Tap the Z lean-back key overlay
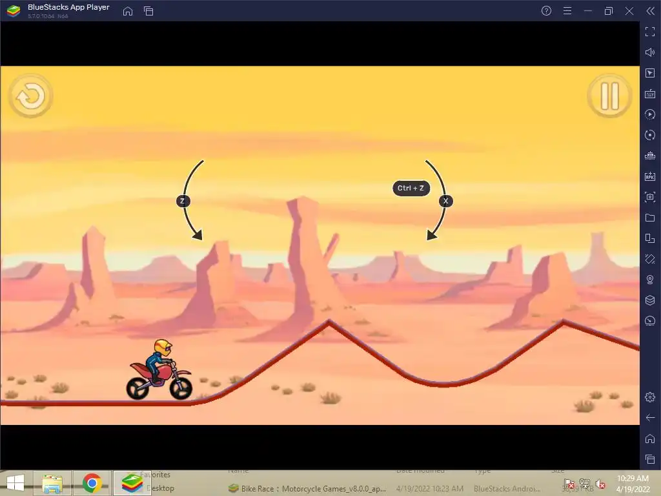Screen dimensions: 661x496 point(183,201)
